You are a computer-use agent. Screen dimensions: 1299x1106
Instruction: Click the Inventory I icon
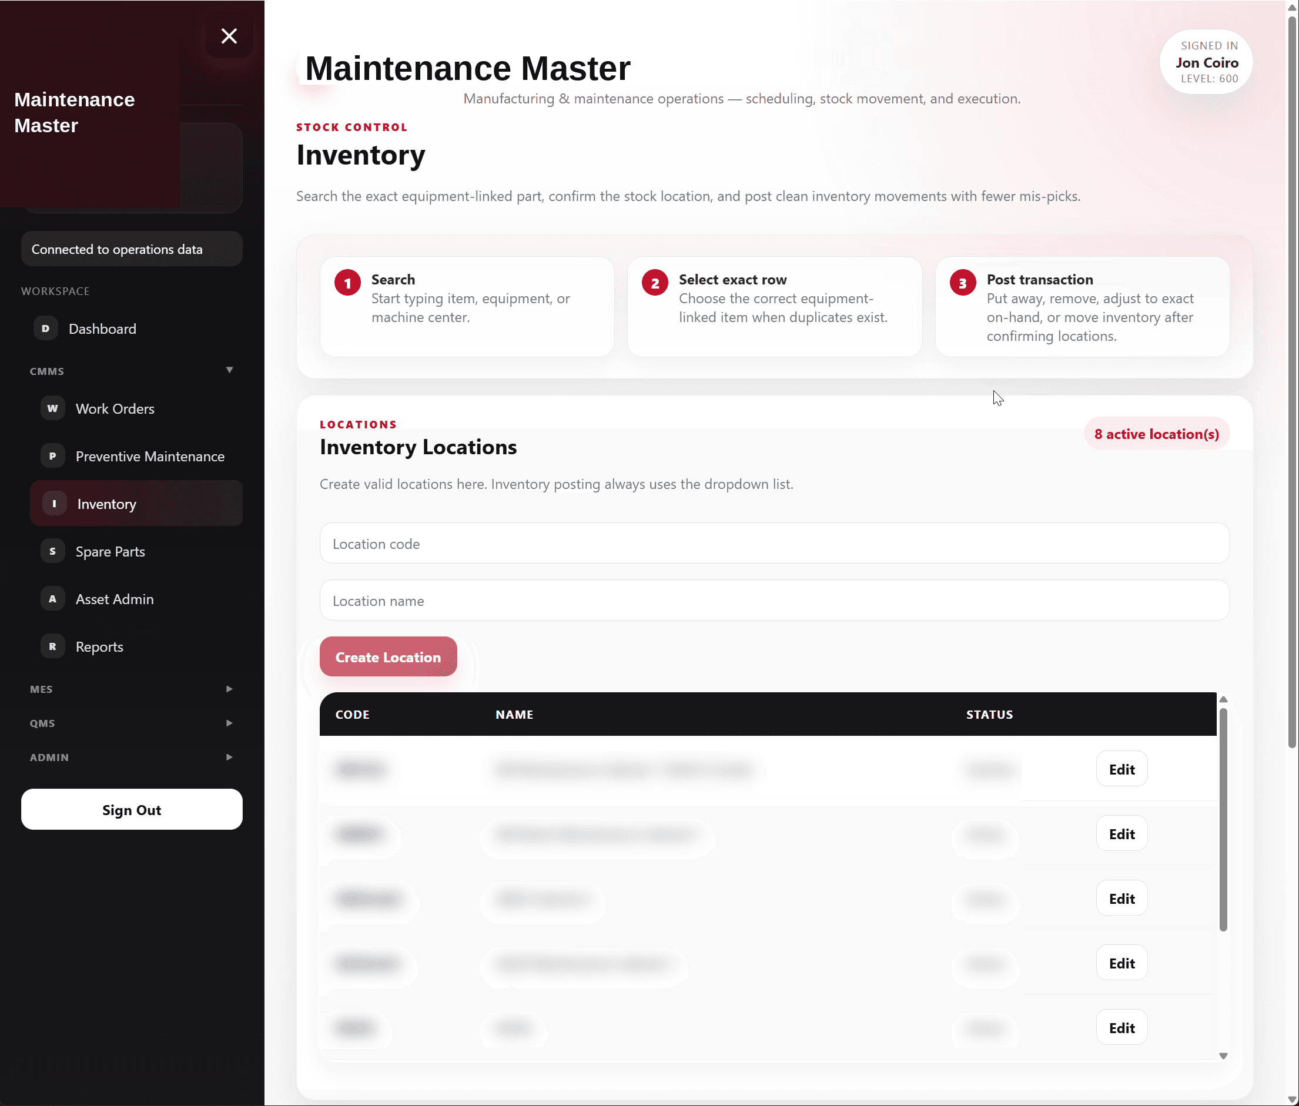[x=55, y=504]
